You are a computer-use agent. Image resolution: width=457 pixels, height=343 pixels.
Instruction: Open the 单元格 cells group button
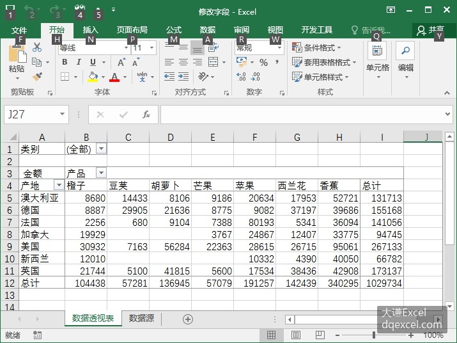[378, 61]
